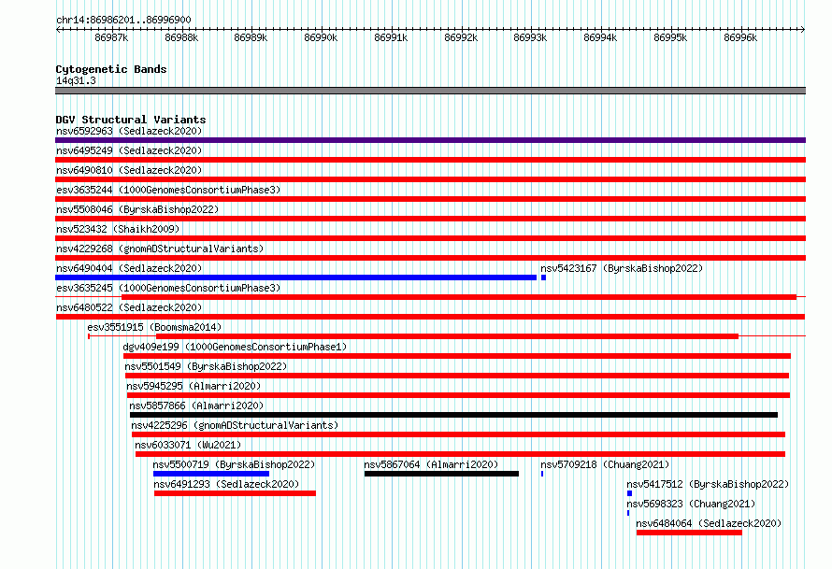Click the nsv6490404 (Sedlazeck2020) label

[x=129, y=268]
